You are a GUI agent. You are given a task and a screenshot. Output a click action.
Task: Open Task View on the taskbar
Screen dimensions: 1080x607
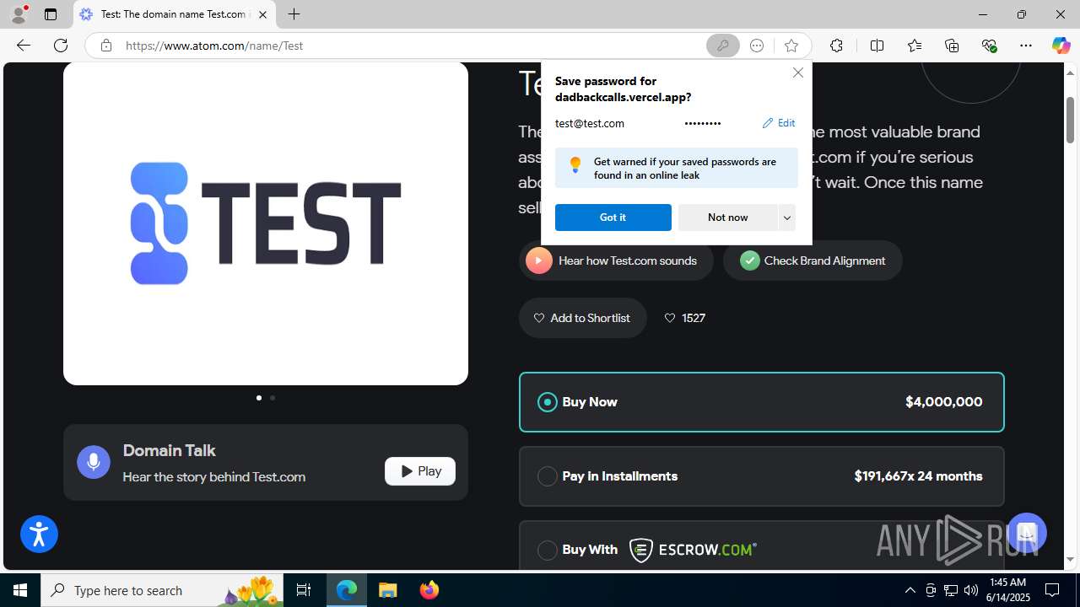coord(304,590)
